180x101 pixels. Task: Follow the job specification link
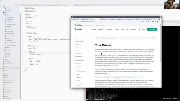click(114, 71)
